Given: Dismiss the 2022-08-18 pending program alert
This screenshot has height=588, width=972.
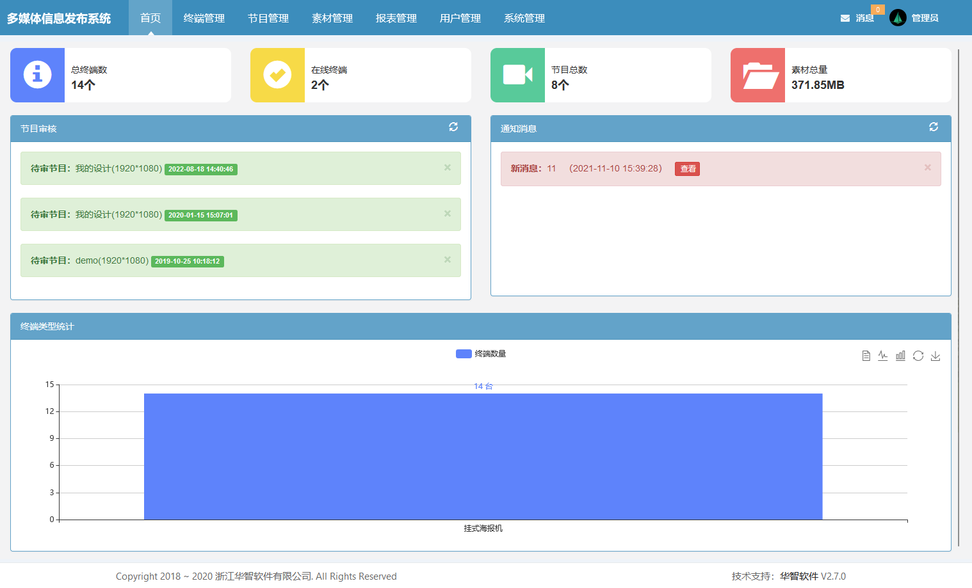Looking at the screenshot, I should [448, 168].
